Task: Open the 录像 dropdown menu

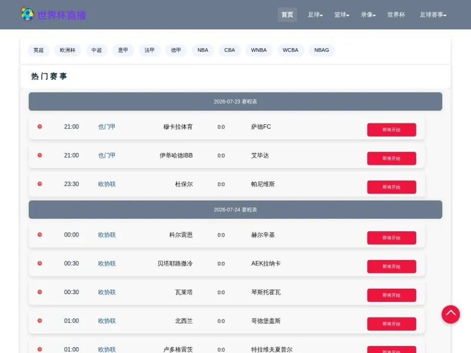Action: [369, 15]
